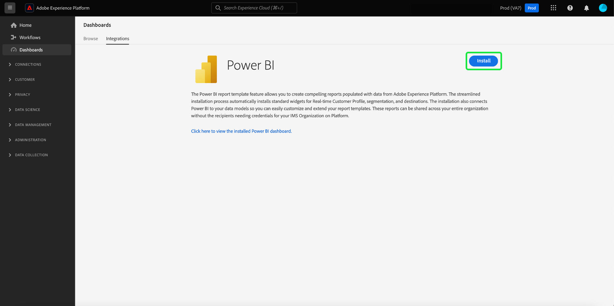Click the Power BI title text
This screenshot has height=306, width=614.
point(251,65)
